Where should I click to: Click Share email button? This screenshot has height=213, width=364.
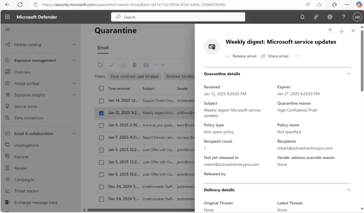pos(275,56)
